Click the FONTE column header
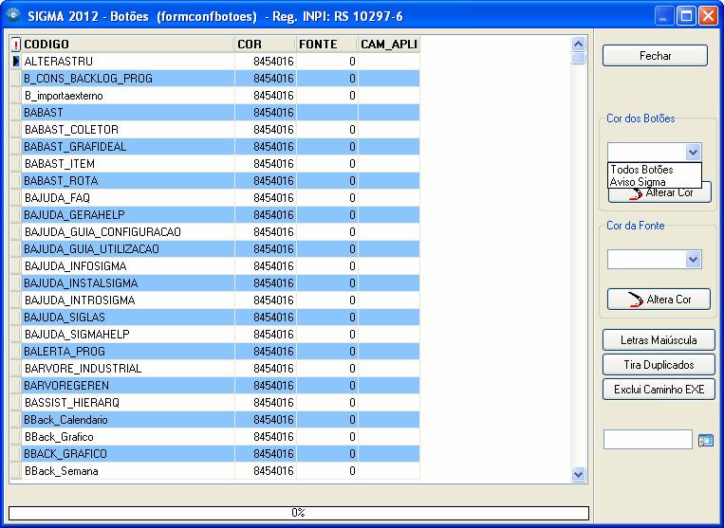Image resolution: width=724 pixels, height=528 pixels. pyautogui.click(x=327, y=45)
